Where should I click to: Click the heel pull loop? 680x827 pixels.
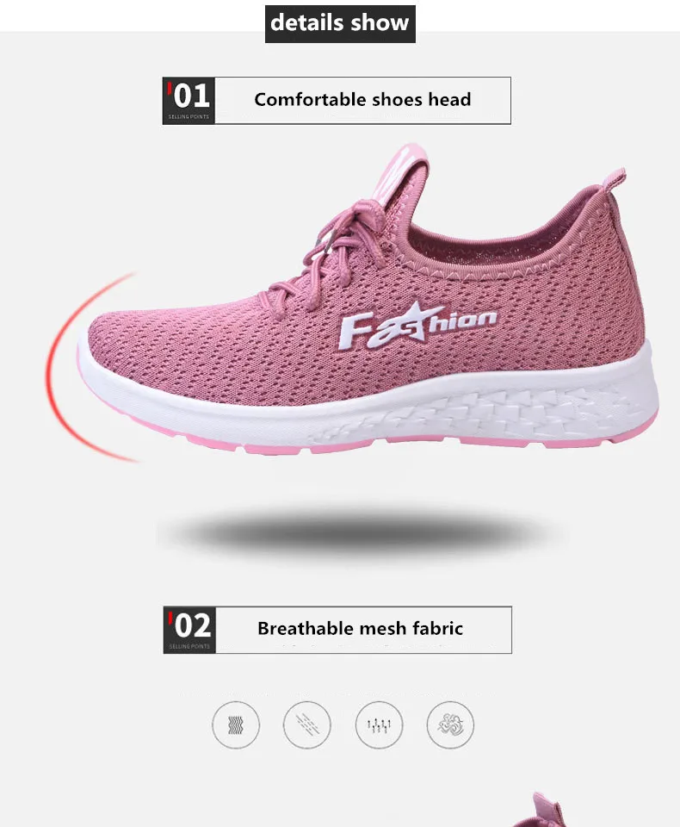pos(614,178)
